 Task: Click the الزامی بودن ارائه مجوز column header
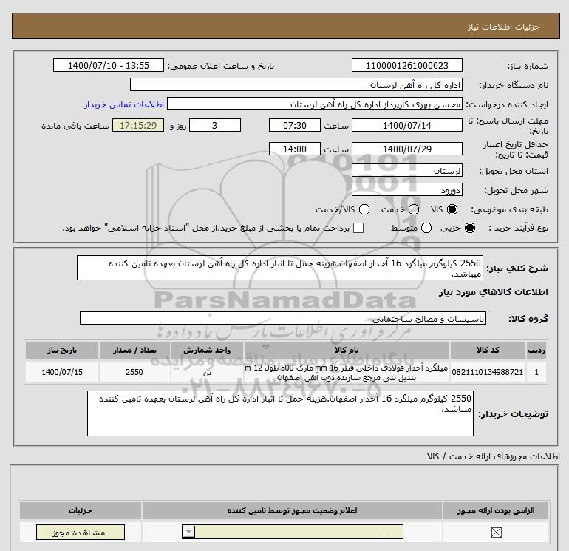496,510
